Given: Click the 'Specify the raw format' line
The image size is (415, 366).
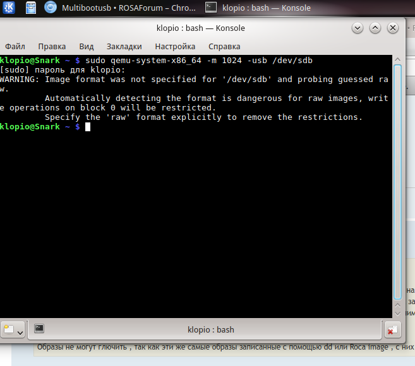Looking at the screenshot, I should tap(203, 117).
